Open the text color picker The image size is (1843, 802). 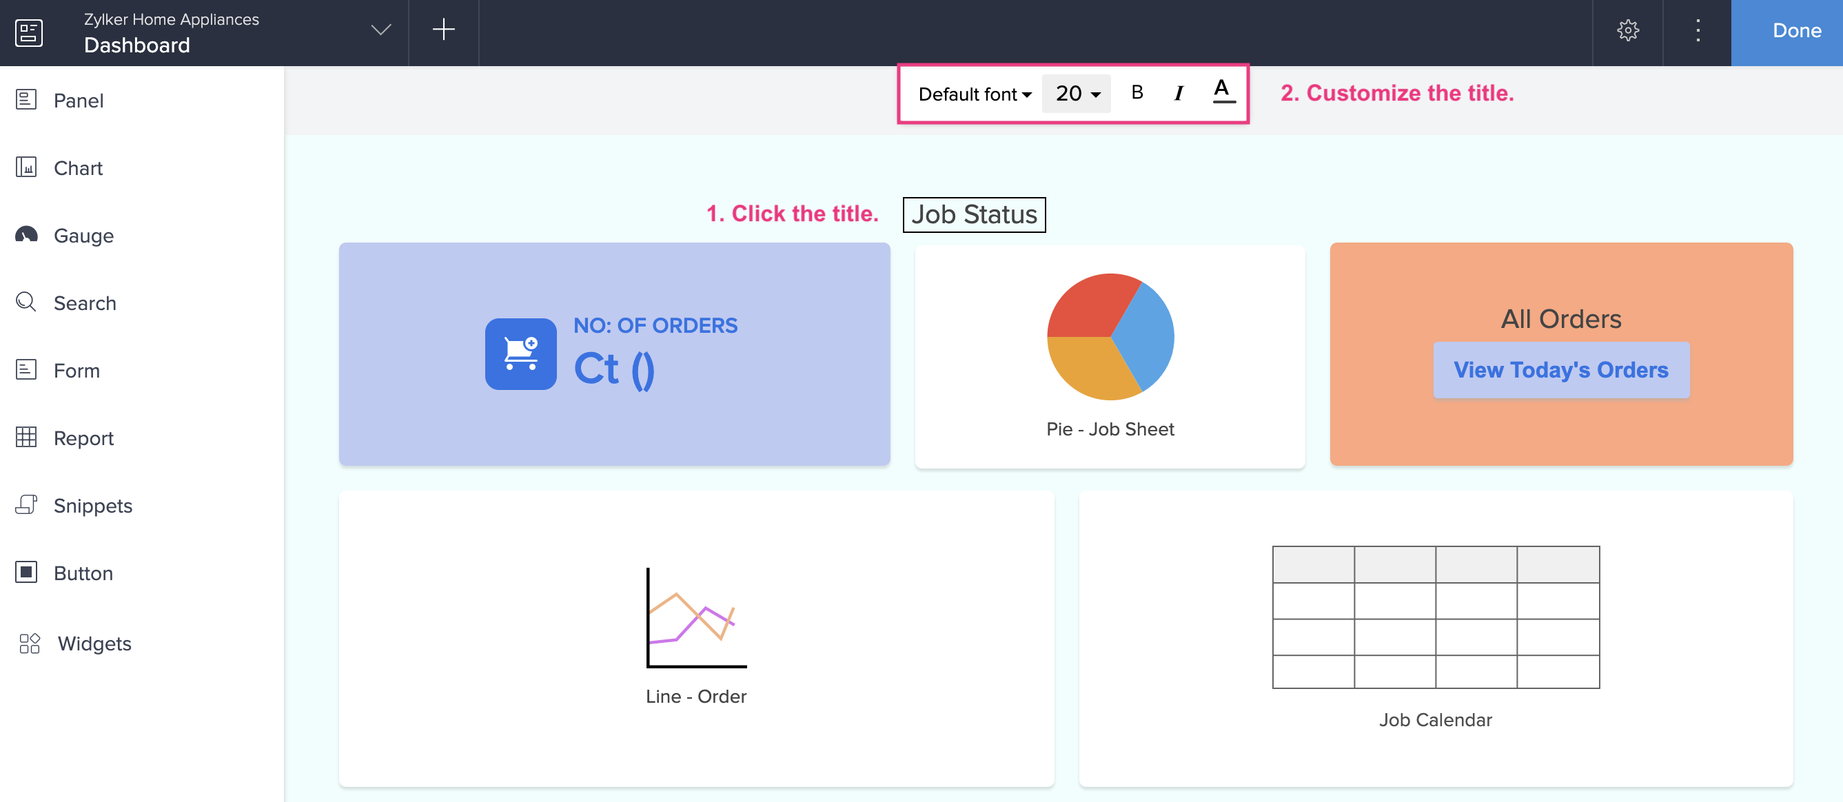pyautogui.click(x=1223, y=92)
